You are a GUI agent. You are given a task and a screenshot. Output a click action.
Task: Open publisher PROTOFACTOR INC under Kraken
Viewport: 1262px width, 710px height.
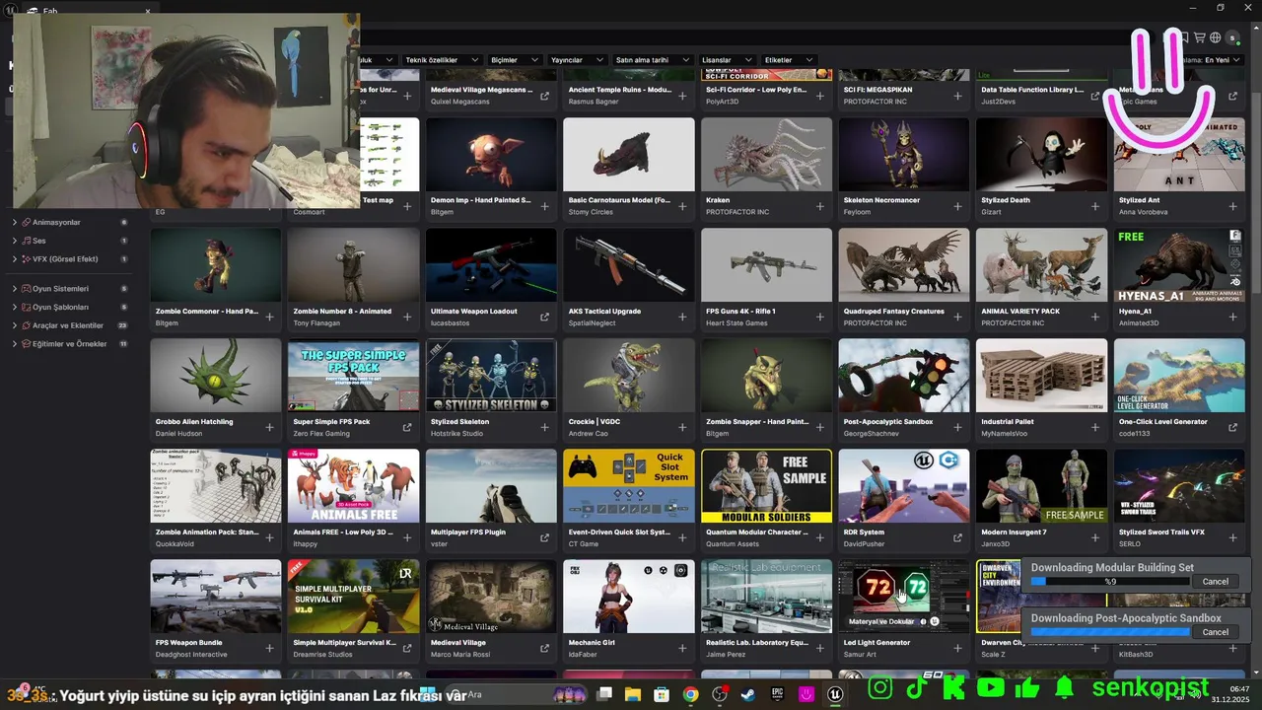coord(737,212)
